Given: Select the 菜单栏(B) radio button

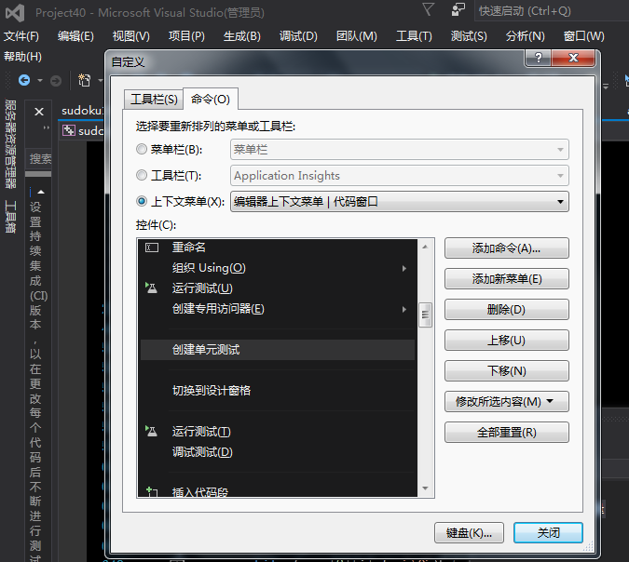Looking at the screenshot, I should 142,150.
